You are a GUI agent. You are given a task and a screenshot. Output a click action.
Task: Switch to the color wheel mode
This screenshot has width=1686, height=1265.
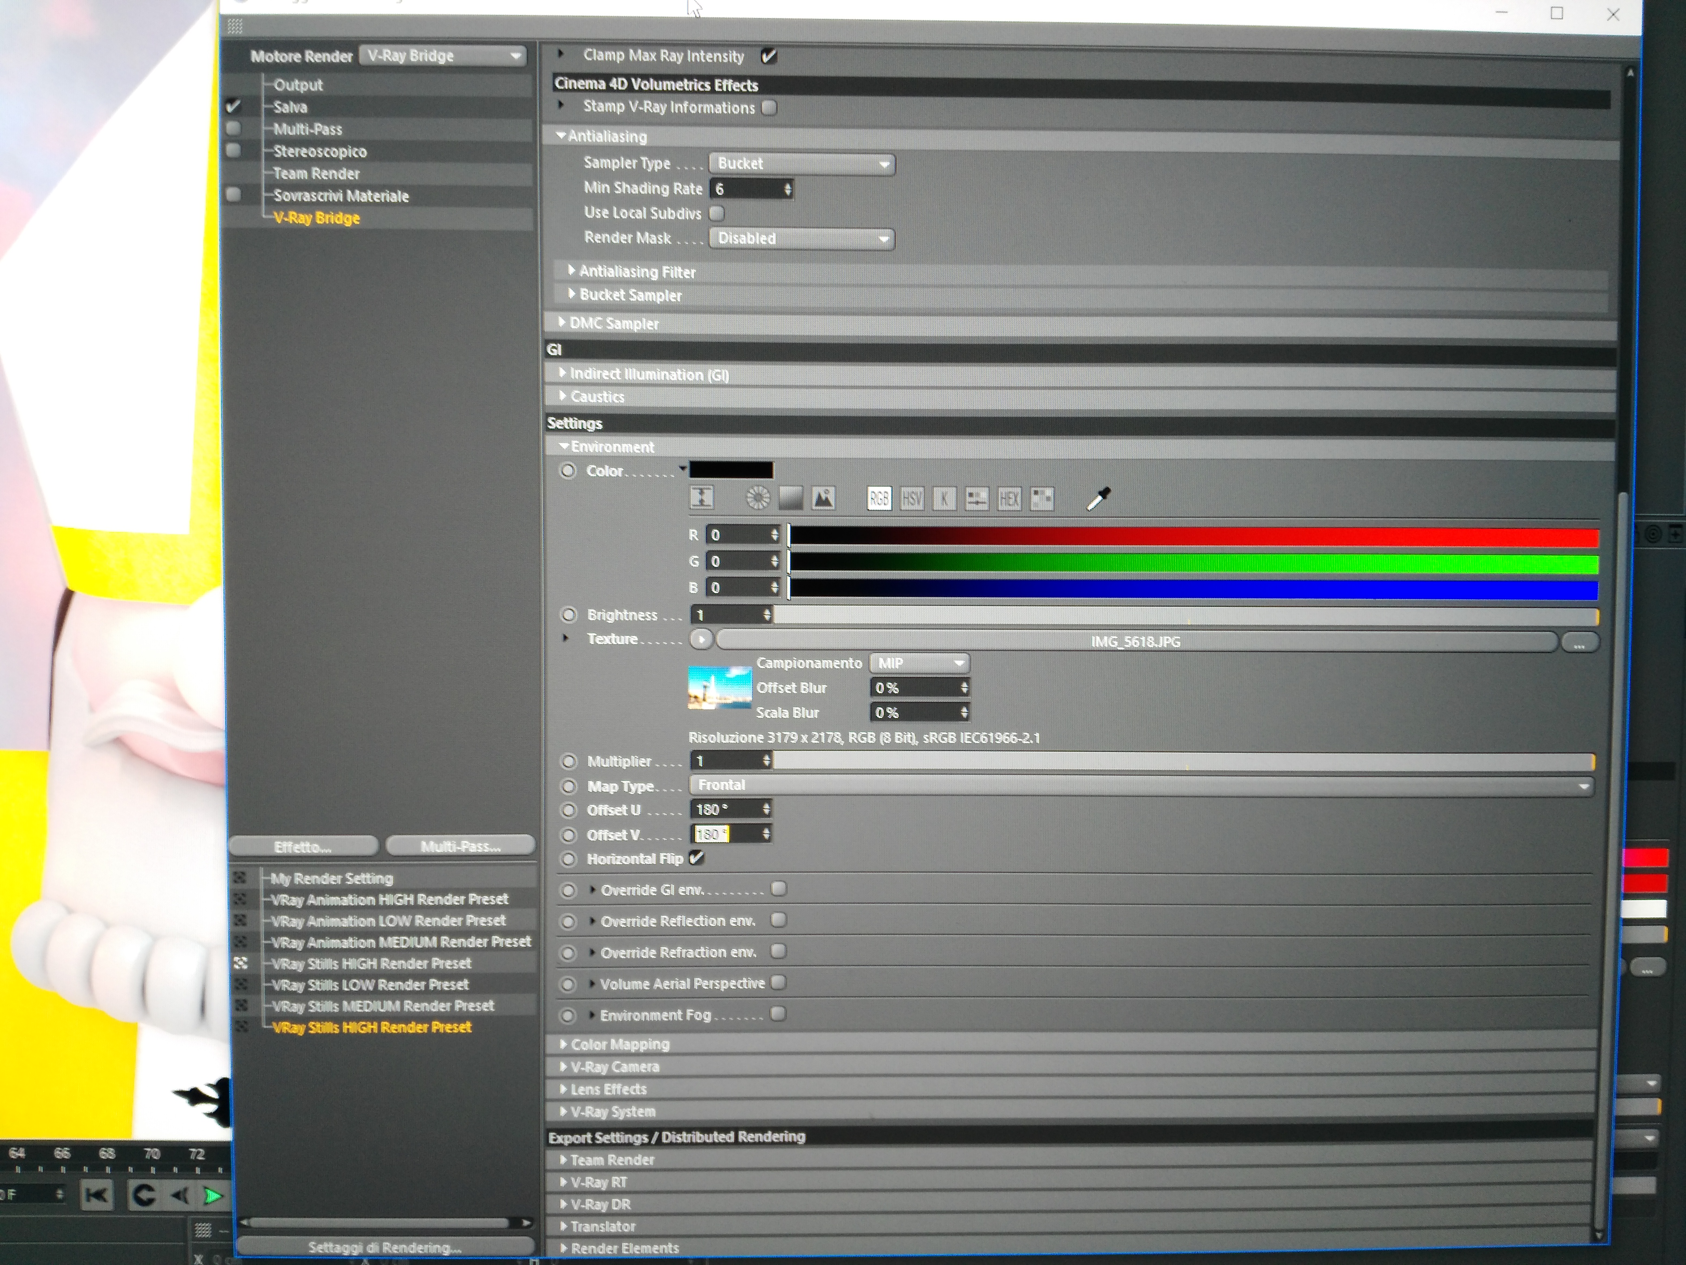pos(757,499)
